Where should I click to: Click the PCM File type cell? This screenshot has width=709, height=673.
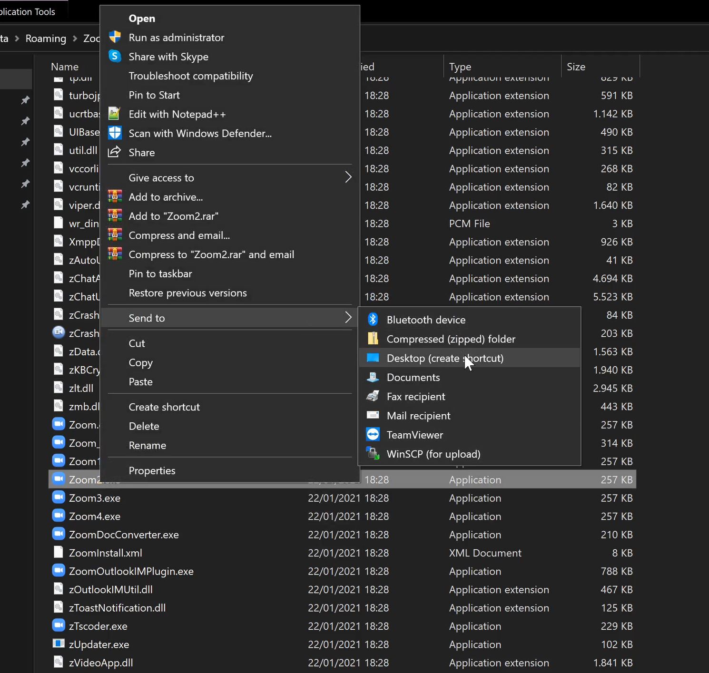[469, 224]
